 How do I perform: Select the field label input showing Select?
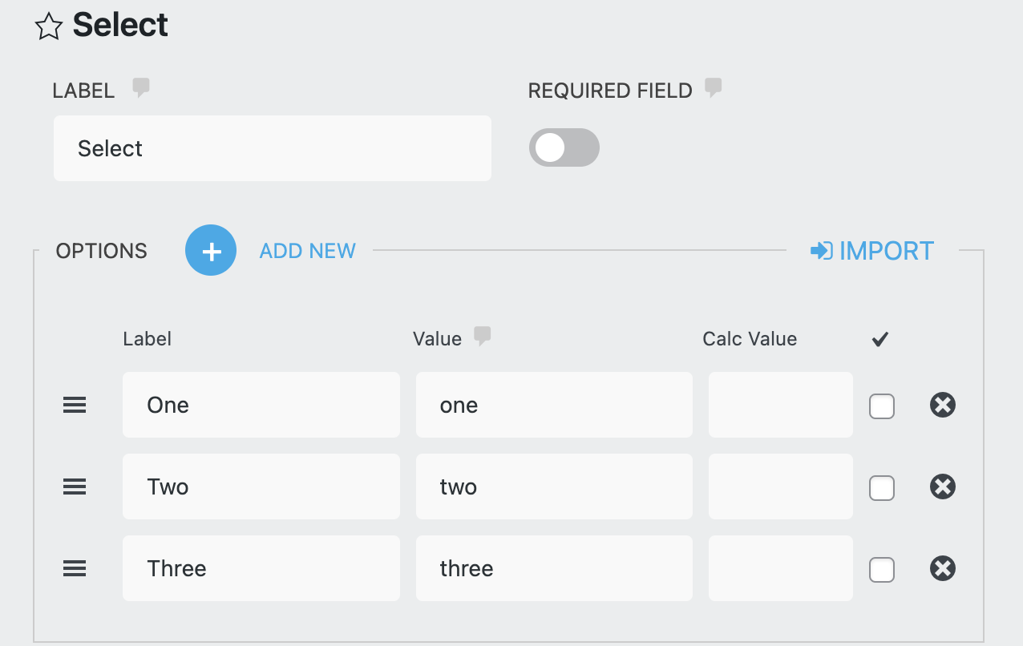coord(272,147)
